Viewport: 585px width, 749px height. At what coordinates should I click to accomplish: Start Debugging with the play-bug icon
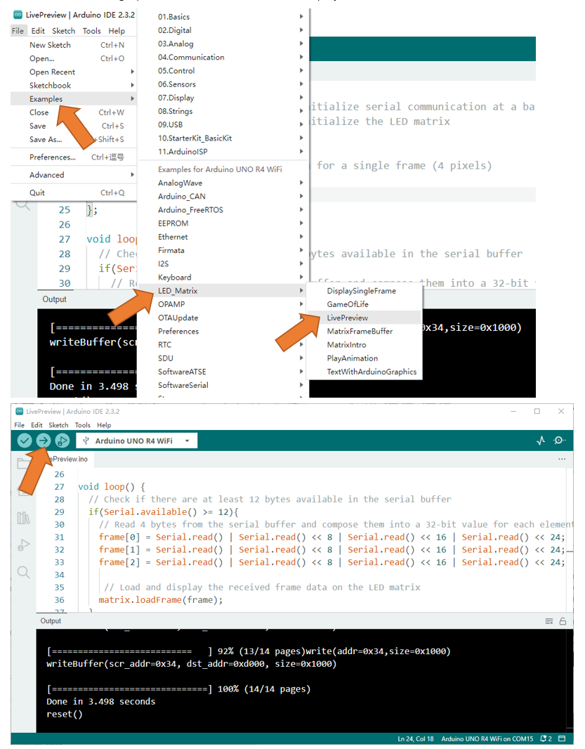(62, 441)
